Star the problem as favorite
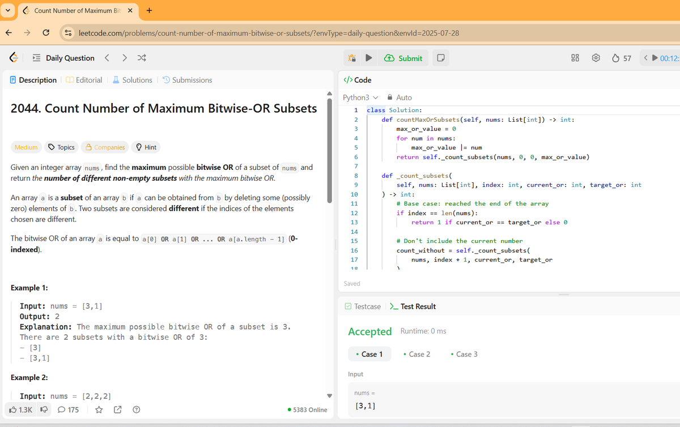This screenshot has height=427, width=680. point(99,409)
